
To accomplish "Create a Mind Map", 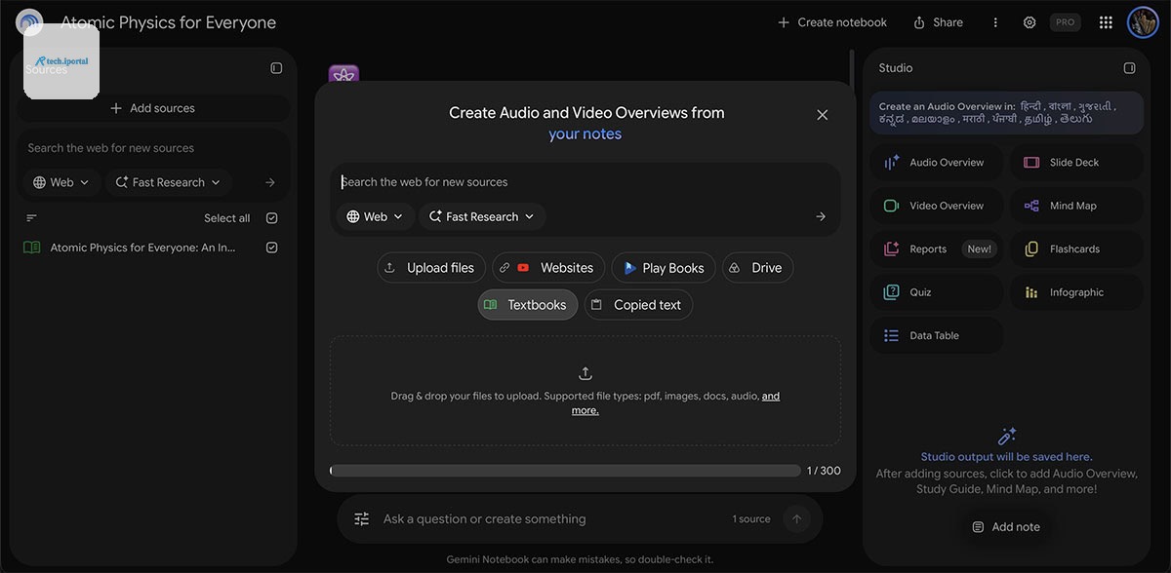I will (x=1076, y=206).
